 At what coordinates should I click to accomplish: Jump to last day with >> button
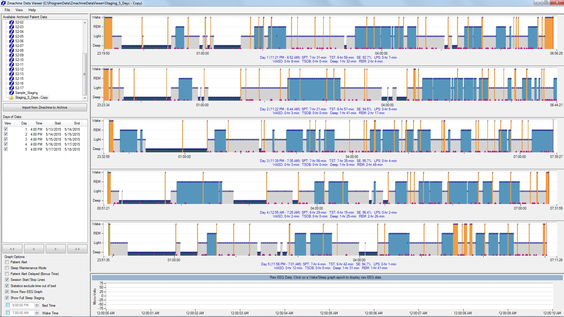[x=77, y=249]
